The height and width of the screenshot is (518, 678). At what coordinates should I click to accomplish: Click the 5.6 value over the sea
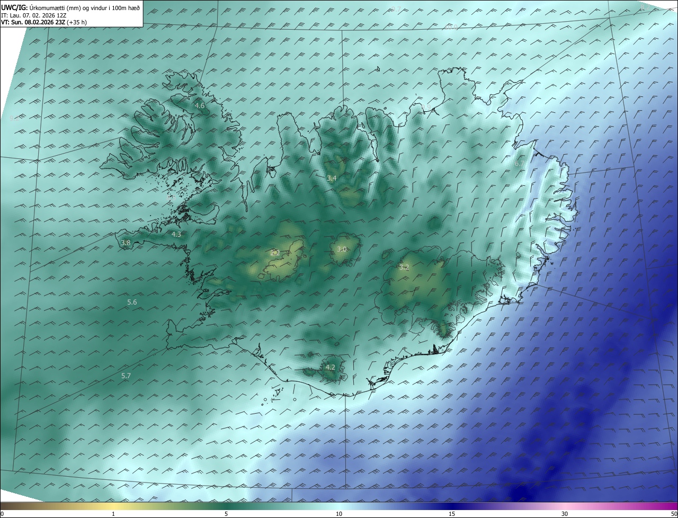tap(132, 302)
